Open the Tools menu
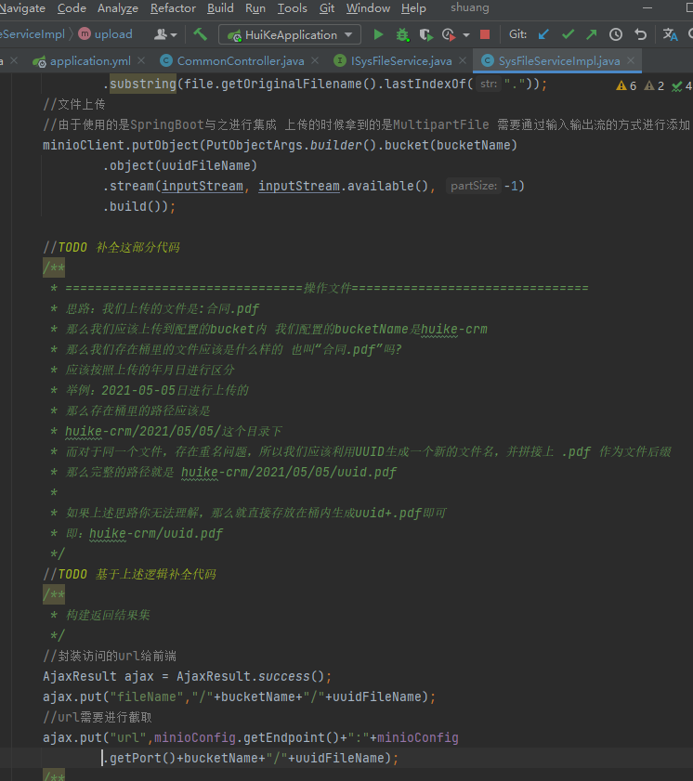693x781 pixels. 292,8
